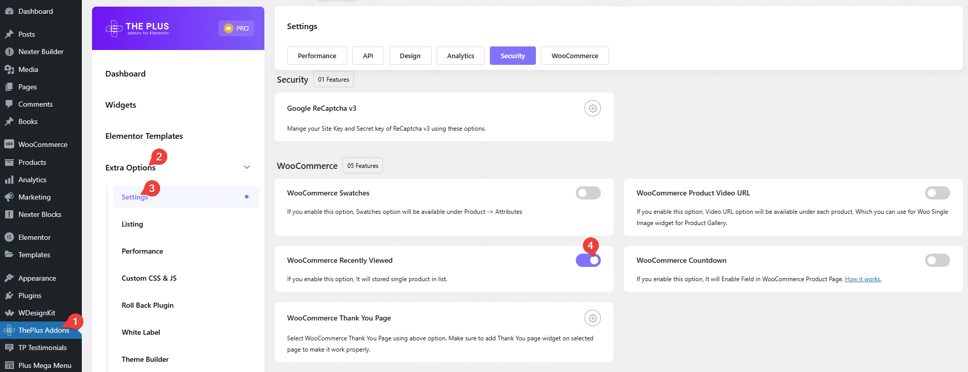Go to Elementor Templates menu item

[x=144, y=136]
